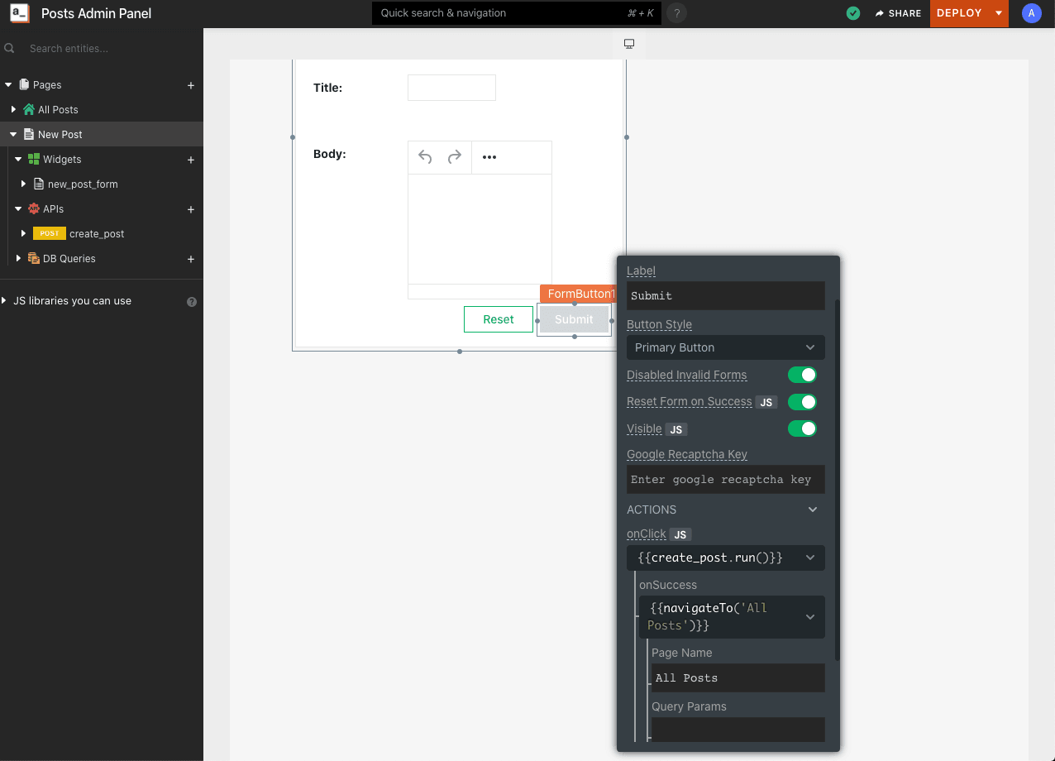Click the user profile avatar
This screenshot has width=1055, height=761.
point(1031,13)
